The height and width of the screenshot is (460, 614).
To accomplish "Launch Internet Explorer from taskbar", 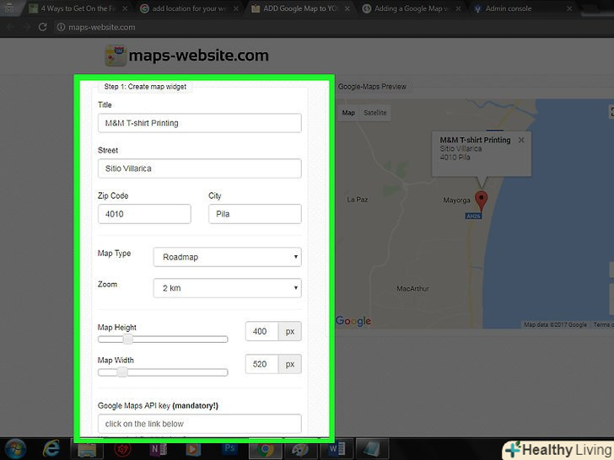I will click(51, 449).
